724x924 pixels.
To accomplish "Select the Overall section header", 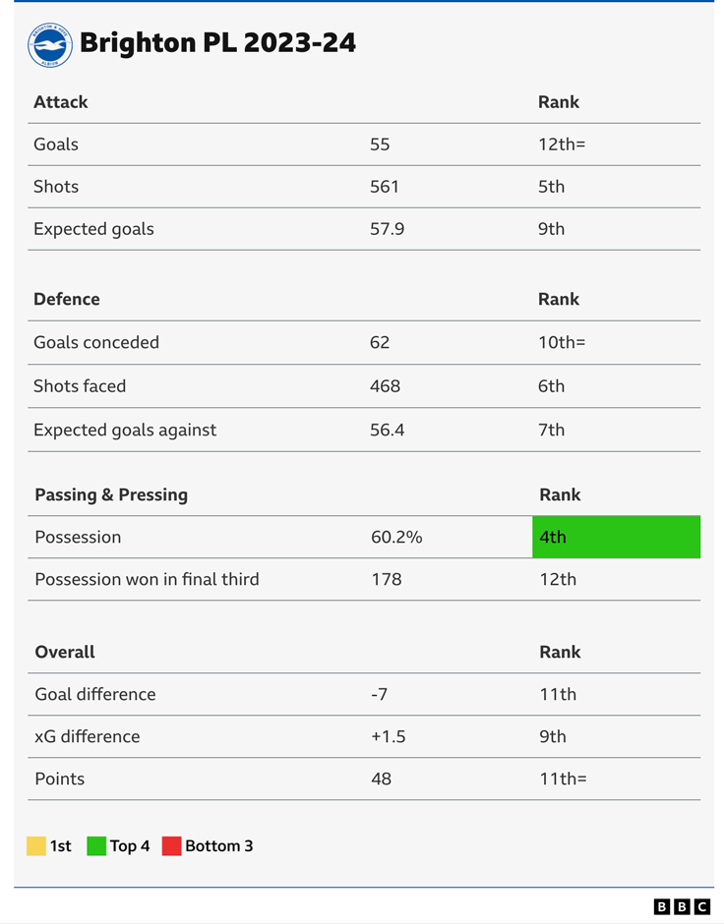I will pyautogui.click(x=65, y=652).
